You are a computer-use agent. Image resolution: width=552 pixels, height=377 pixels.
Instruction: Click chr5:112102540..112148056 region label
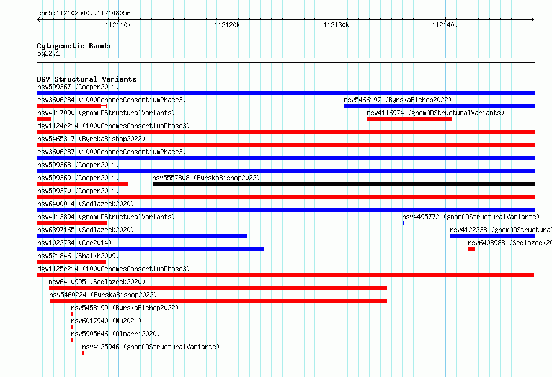84,14
